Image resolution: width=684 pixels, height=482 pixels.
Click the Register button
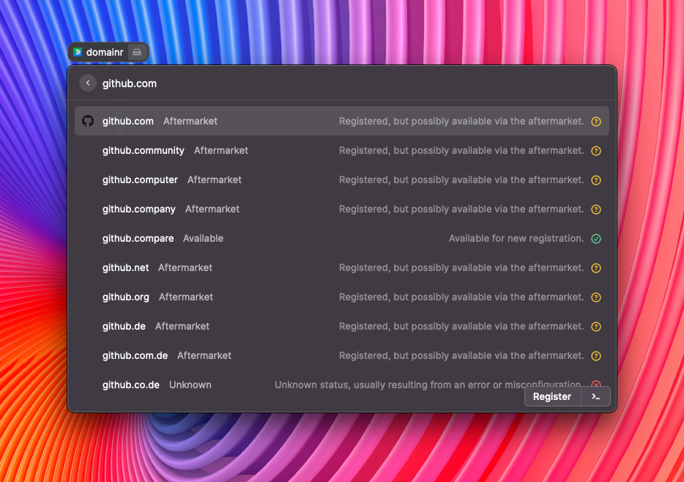[x=552, y=396]
